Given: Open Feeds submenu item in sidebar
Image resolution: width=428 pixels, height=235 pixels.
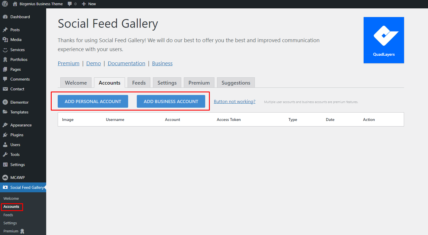Looking at the screenshot, I should [8, 215].
